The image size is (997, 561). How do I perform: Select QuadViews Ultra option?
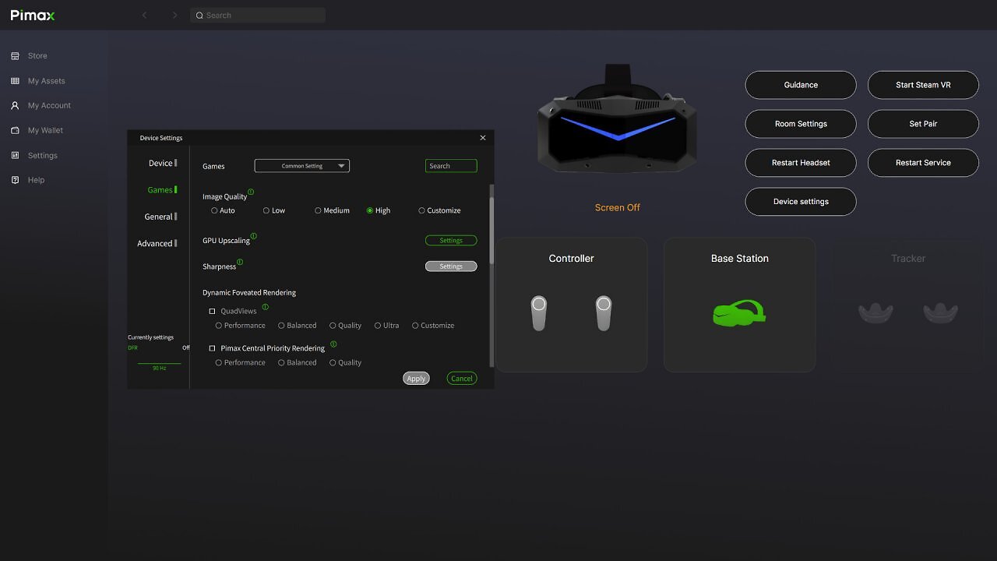[378, 326]
